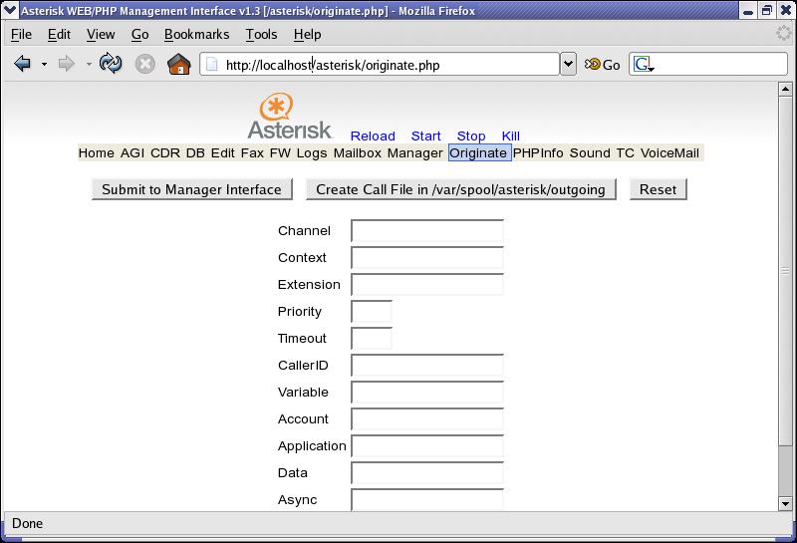Screen dimensions: 797x543
Task: Open the Voicemail navigation link
Action: pos(669,153)
